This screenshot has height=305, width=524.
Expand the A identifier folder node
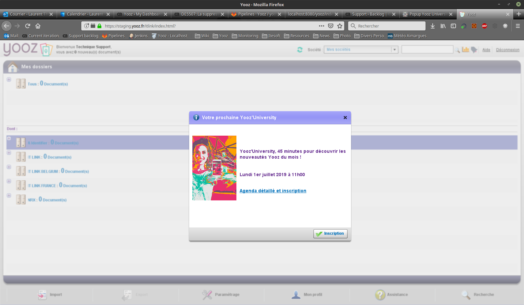pos(9,138)
